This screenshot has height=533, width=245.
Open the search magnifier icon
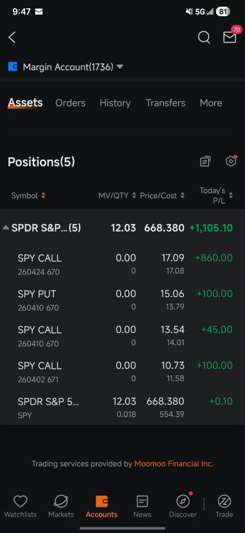tap(203, 37)
